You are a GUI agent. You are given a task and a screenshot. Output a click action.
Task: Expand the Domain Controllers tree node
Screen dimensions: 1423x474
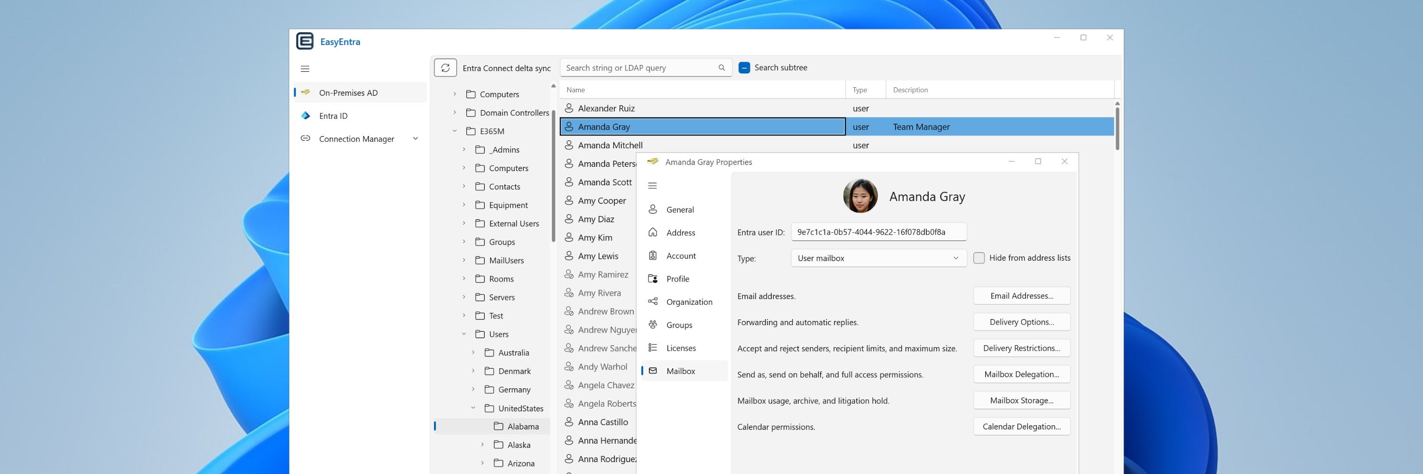454,112
